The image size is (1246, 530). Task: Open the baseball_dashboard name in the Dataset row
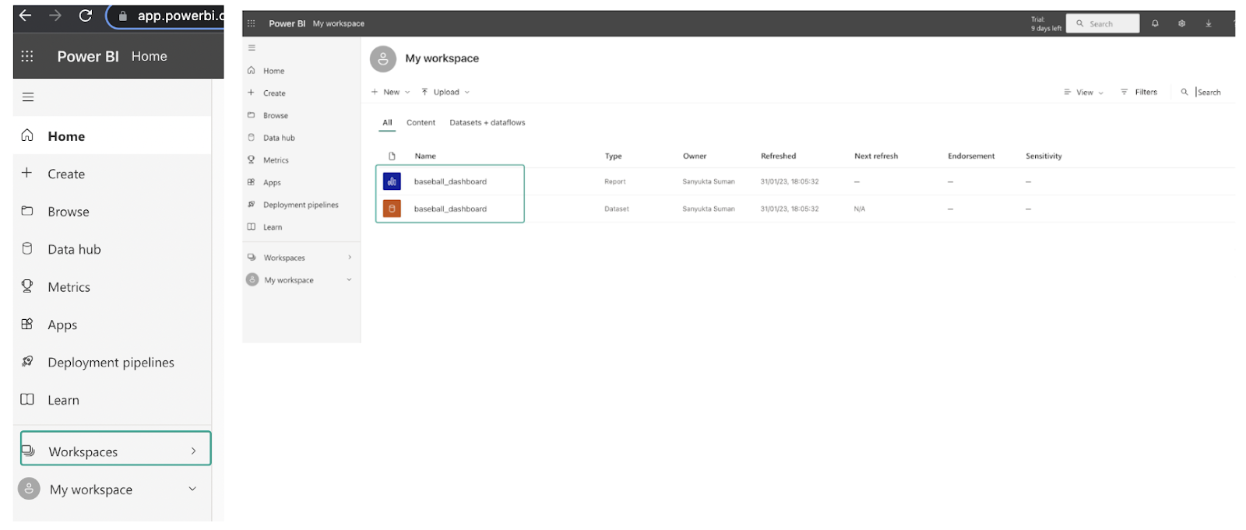450,209
